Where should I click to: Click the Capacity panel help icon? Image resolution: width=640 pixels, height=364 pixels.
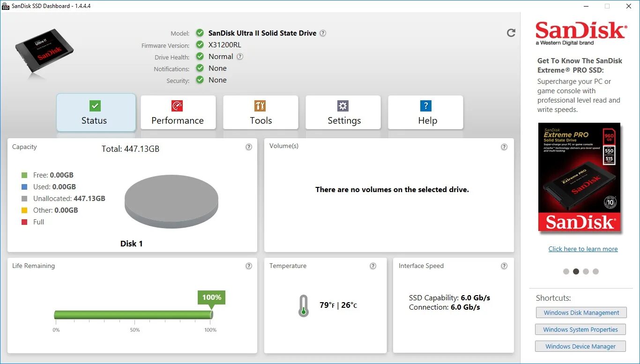249,147
